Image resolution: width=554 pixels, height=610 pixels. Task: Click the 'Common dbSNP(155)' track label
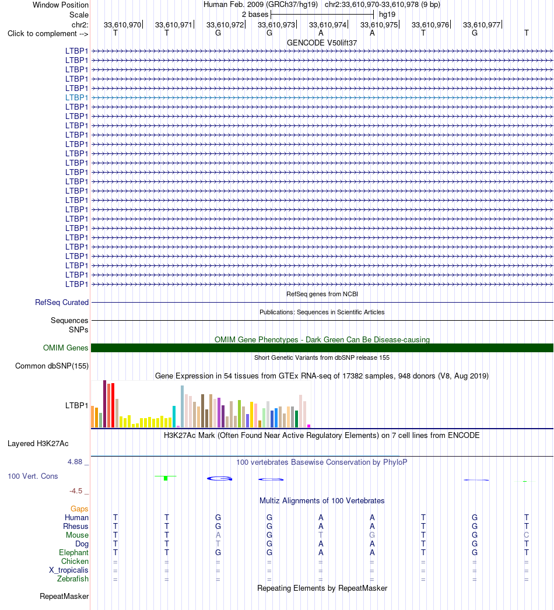tap(52, 366)
